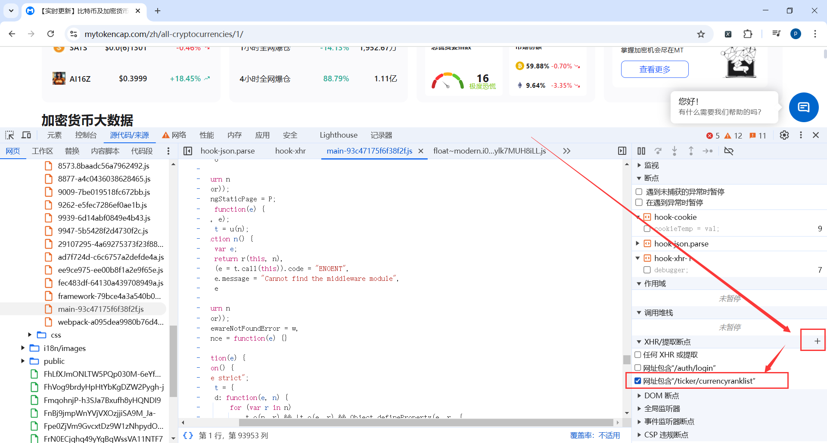Expand the public folder

23,361
